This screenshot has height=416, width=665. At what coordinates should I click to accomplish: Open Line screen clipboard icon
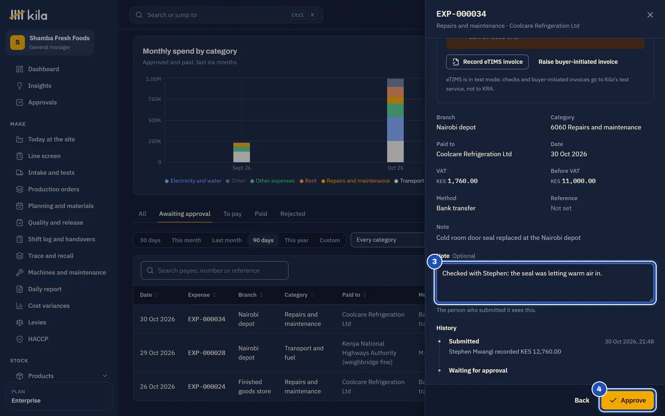19,156
